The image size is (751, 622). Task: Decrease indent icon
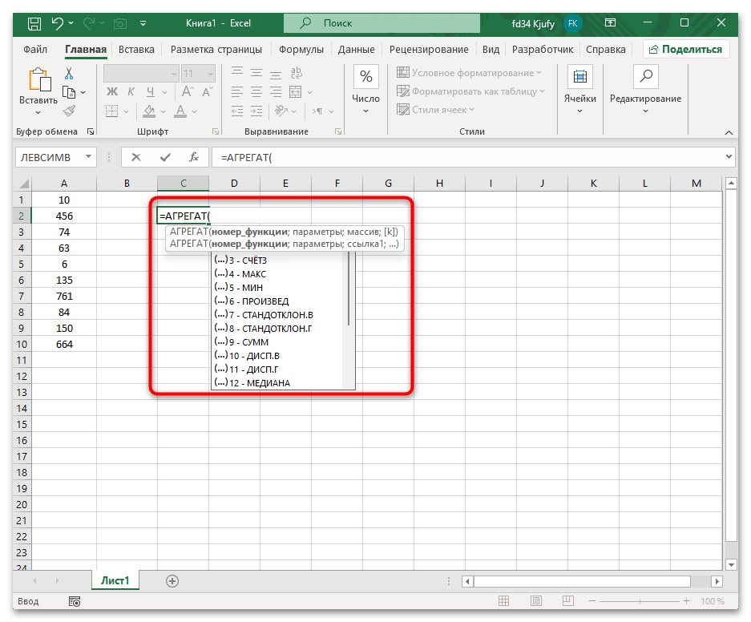tap(237, 111)
